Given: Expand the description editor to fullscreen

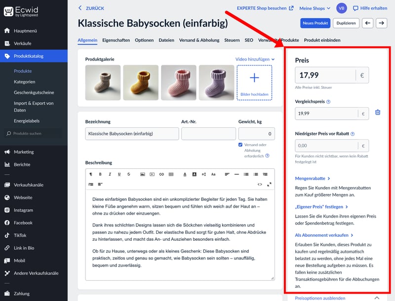Looking at the screenshot, I should pyautogui.click(x=269, y=184).
